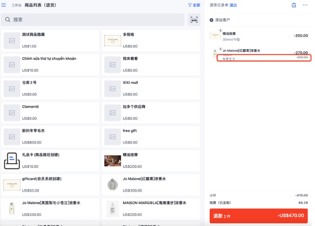
Task: Click cart thumbnail of 精油按摩
Action: pyautogui.click(x=215, y=36)
